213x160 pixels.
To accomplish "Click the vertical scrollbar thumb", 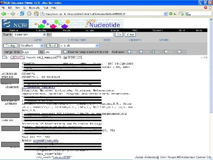I will [x=211, y=67].
